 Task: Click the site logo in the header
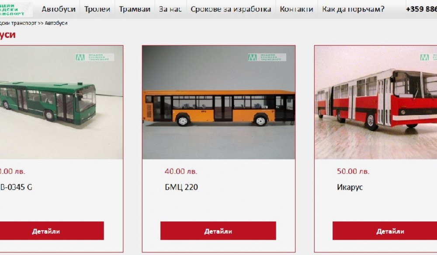(x=16, y=10)
